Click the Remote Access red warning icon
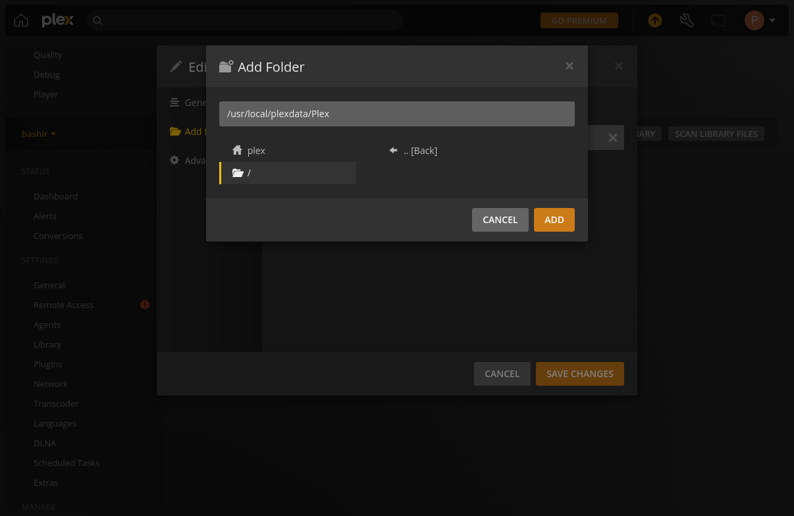The image size is (794, 516). click(145, 305)
